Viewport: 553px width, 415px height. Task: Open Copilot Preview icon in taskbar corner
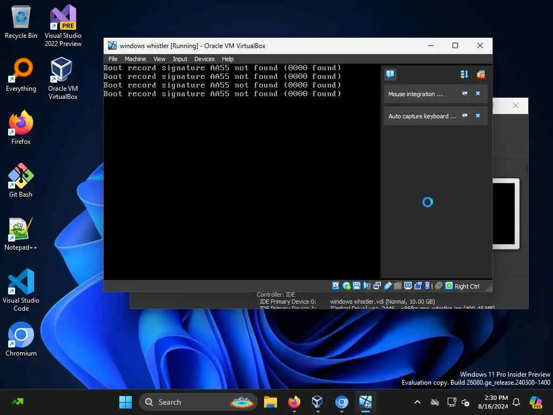(x=535, y=402)
